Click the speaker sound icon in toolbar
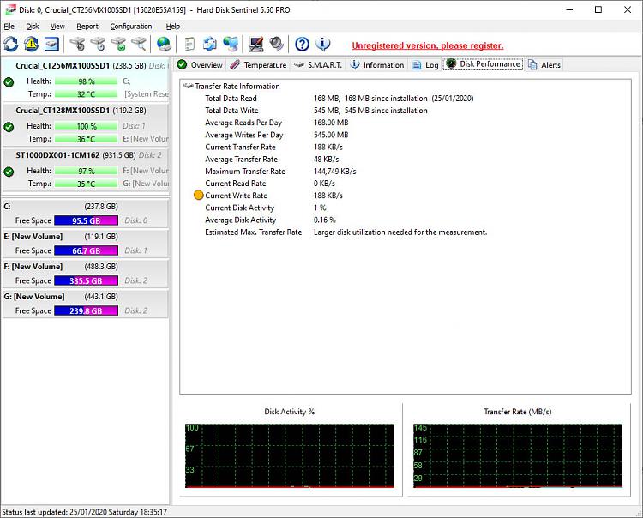This screenshot has width=643, height=518. 276,44
